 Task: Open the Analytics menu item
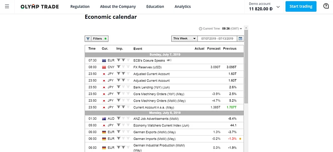coord(183,7)
